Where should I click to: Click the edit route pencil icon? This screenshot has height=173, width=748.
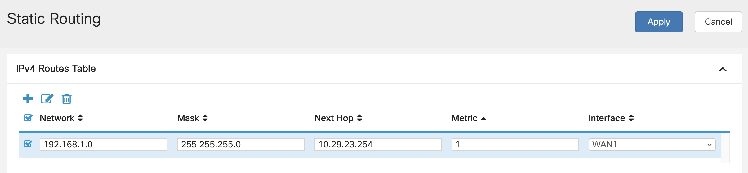[x=47, y=99]
